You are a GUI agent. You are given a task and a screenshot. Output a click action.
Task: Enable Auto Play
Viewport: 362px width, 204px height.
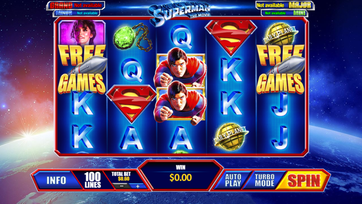pos(233,180)
